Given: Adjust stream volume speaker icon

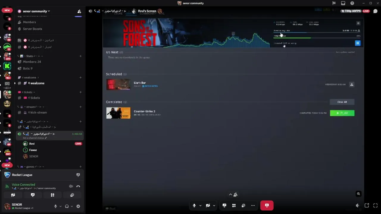Looking at the screenshot, I should tap(357, 205).
